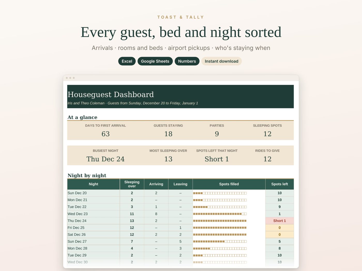Click the Spots left cell for Sat Dec 26

280,235
